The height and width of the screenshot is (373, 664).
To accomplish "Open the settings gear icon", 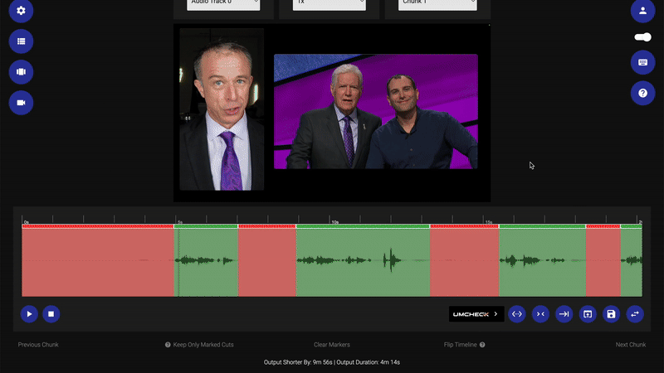I will [x=21, y=10].
